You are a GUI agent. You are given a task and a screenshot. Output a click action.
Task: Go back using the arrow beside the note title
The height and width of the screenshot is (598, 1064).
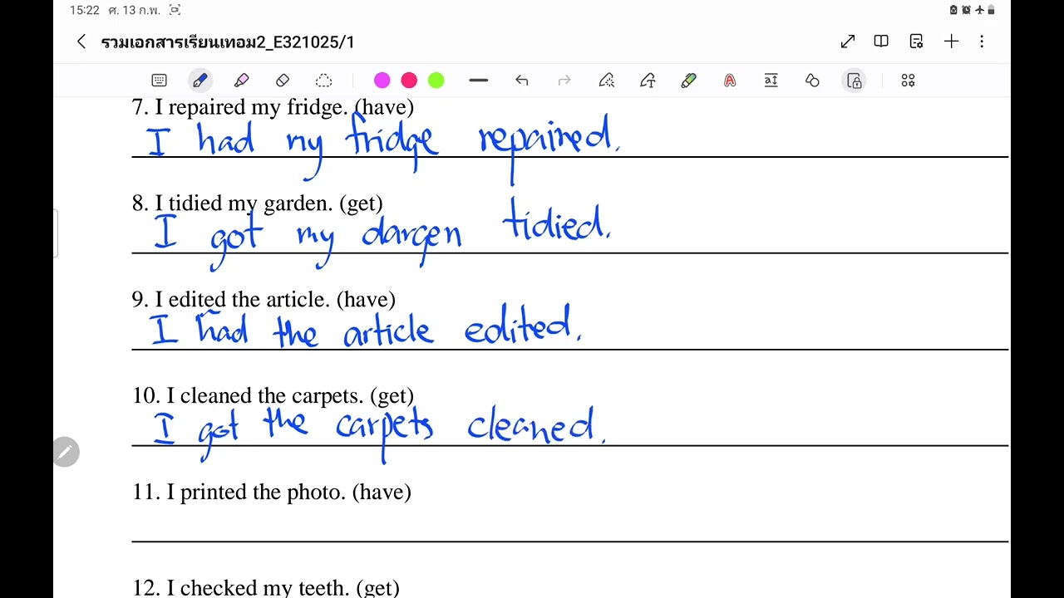click(x=81, y=42)
